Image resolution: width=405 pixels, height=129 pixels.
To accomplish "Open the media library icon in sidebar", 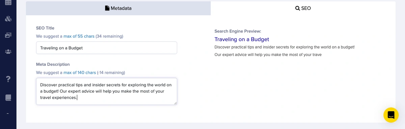I will coord(8,35).
